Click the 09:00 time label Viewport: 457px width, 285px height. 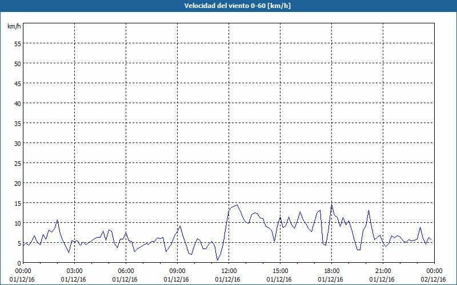[177, 271]
